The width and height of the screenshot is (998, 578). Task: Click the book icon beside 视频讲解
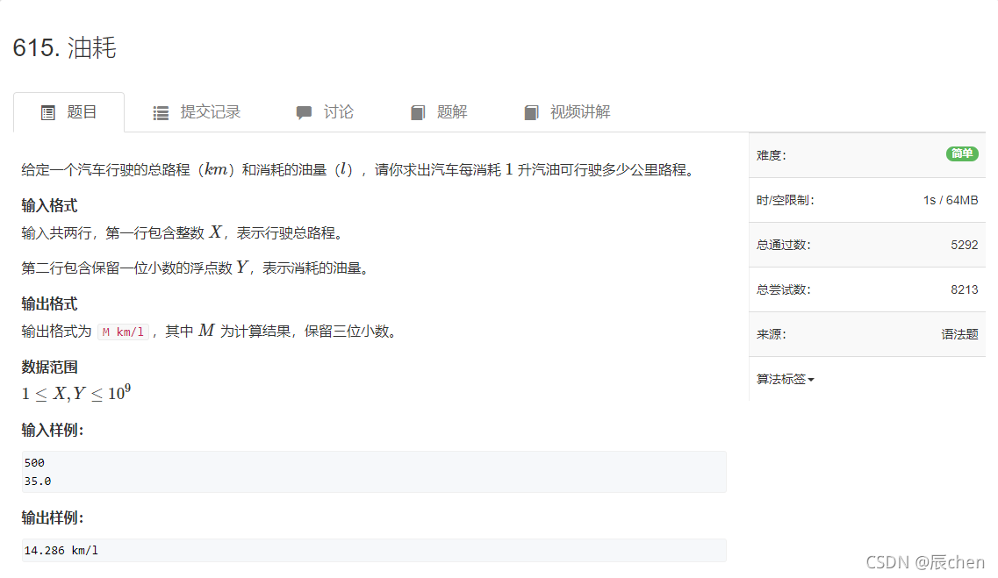(x=531, y=113)
